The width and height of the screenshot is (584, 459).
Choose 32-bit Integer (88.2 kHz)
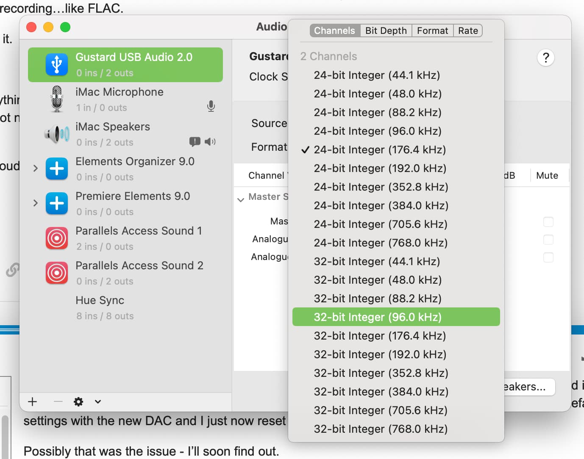(396, 299)
